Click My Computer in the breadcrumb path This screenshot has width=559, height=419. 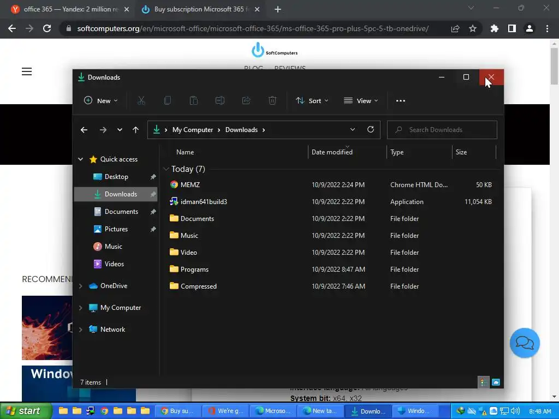(x=193, y=130)
